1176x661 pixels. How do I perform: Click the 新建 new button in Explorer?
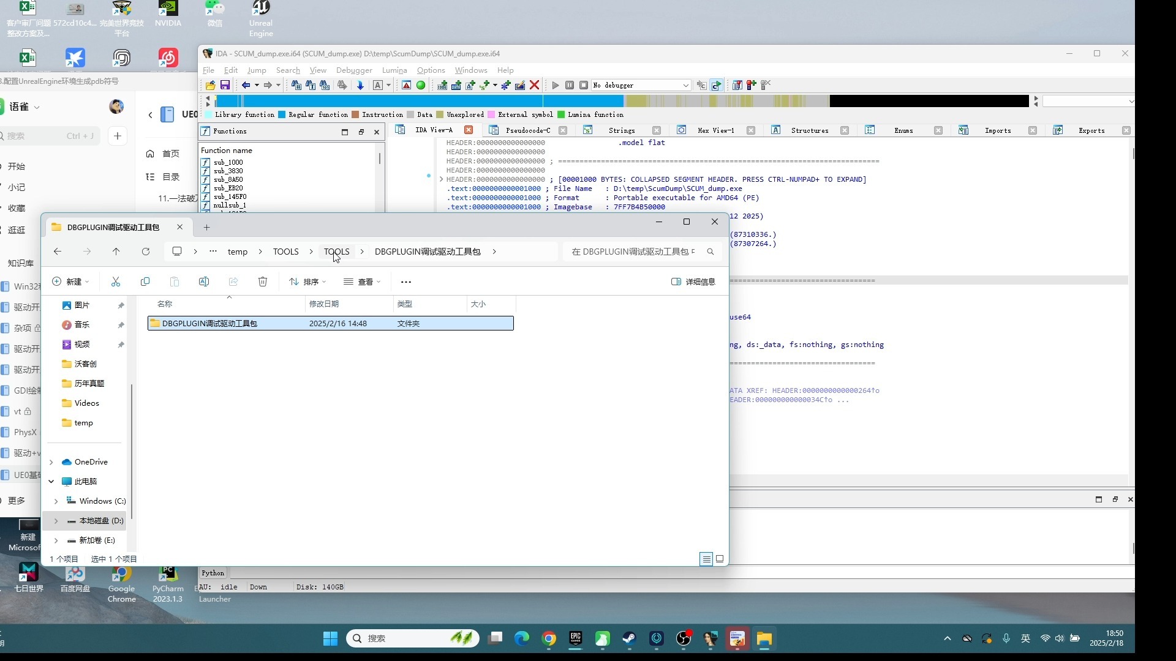70,282
